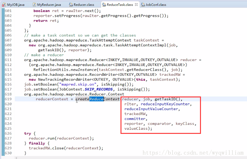Open the JobConf.class tab

click(154, 5)
